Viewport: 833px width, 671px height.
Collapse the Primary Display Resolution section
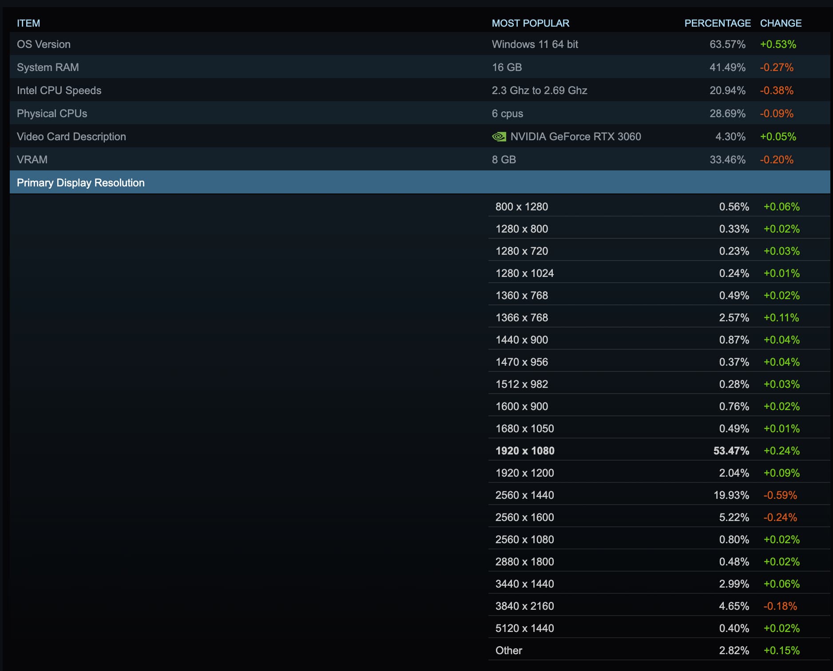[80, 182]
